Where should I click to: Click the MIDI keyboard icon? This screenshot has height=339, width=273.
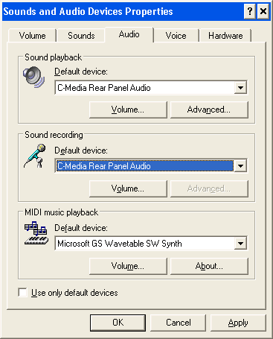click(36, 233)
